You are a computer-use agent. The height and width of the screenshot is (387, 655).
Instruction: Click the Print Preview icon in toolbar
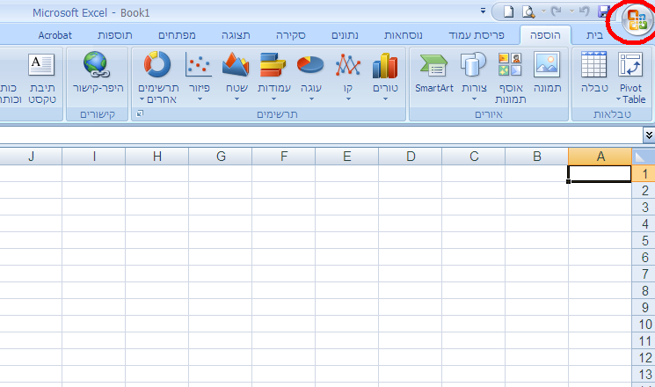click(529, 11)
